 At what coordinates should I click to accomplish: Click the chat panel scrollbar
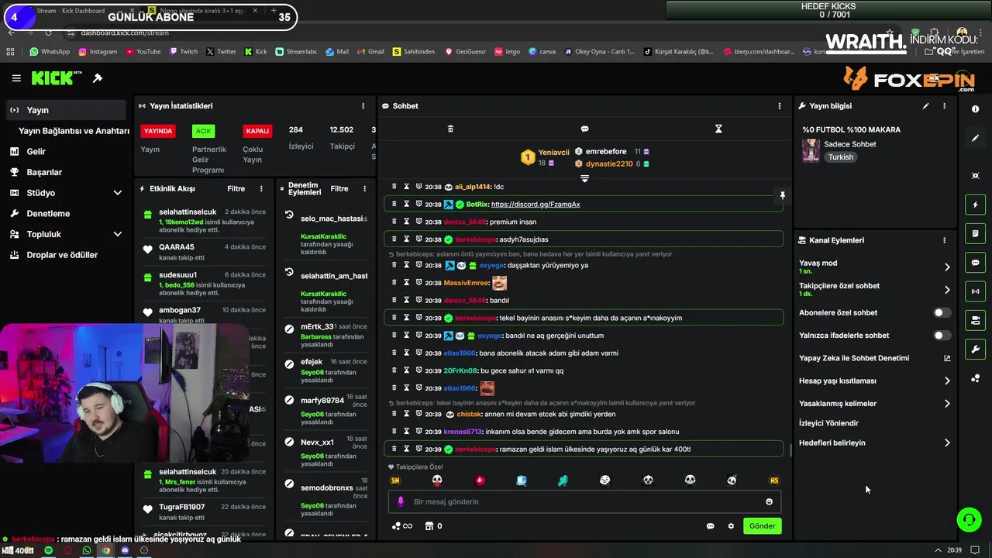pyautogui.click(x=790, y=449)
